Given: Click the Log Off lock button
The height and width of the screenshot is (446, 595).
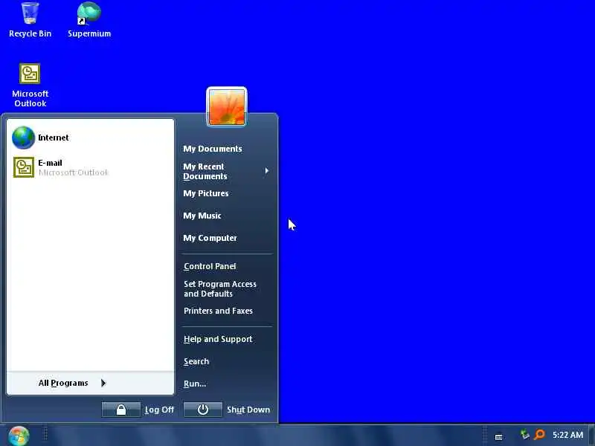Looking at the screenshot, I should [x=121, y=410].
